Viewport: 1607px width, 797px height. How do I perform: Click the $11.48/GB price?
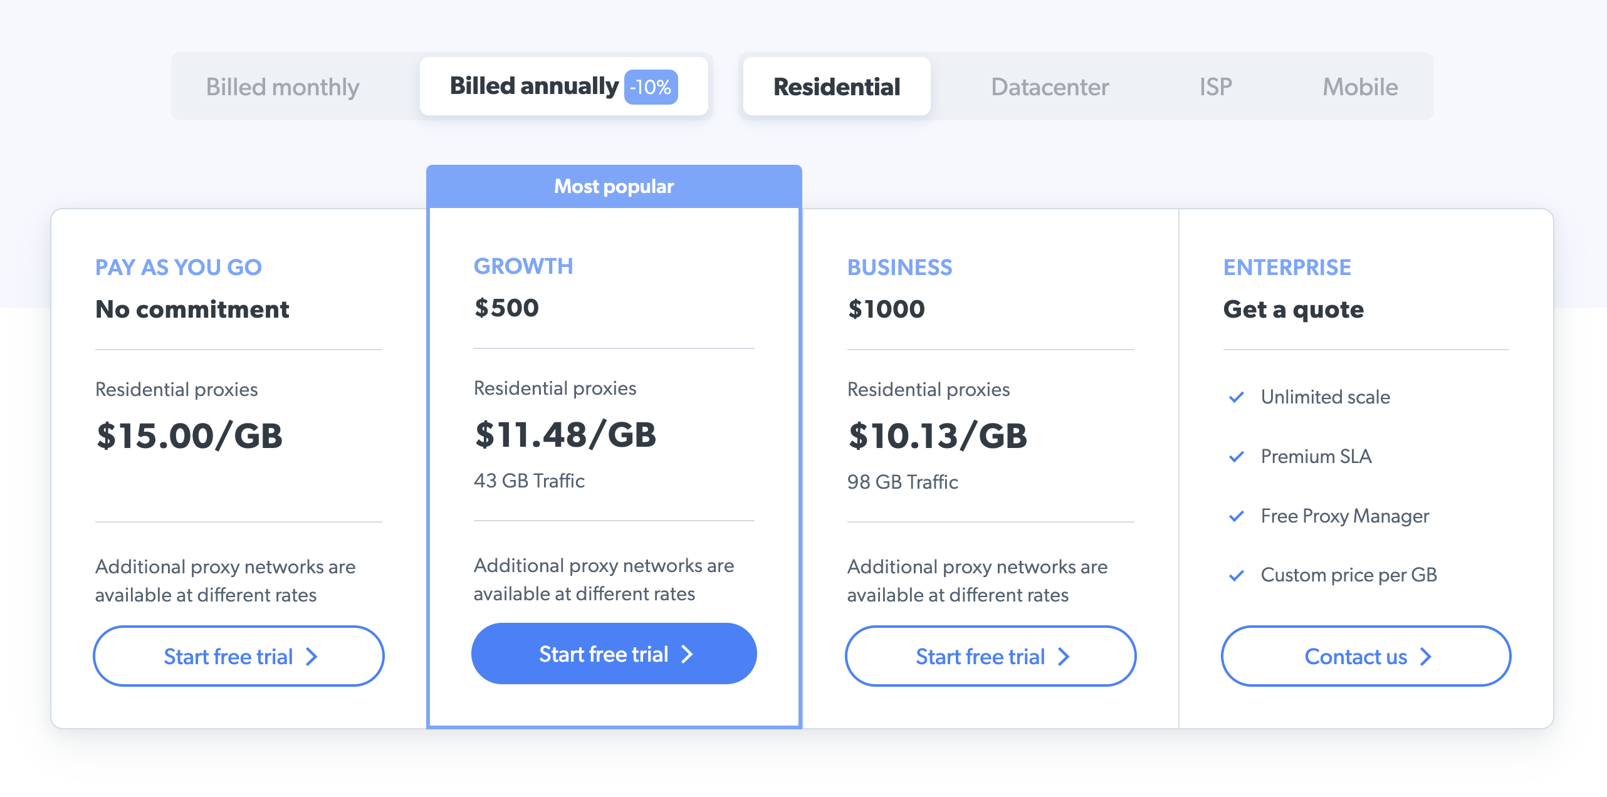click(565, 435)
